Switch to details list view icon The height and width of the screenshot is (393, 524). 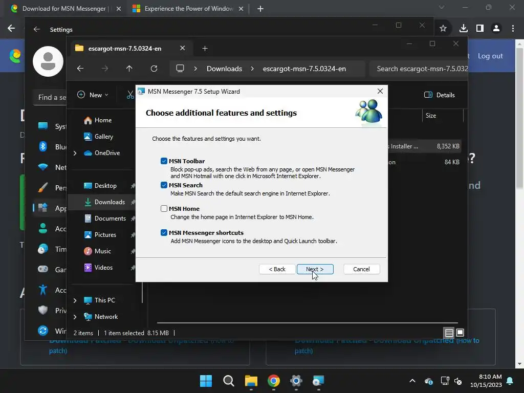[x=449, y=333]
